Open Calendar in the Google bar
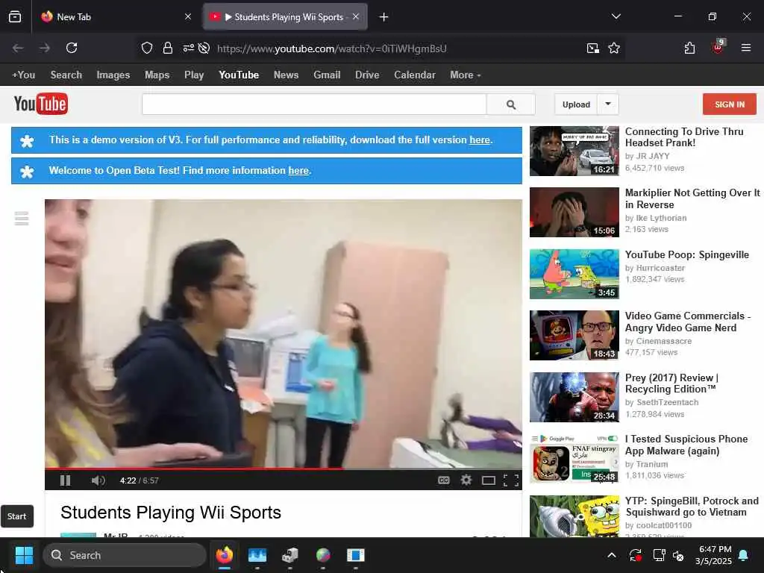 415,75
